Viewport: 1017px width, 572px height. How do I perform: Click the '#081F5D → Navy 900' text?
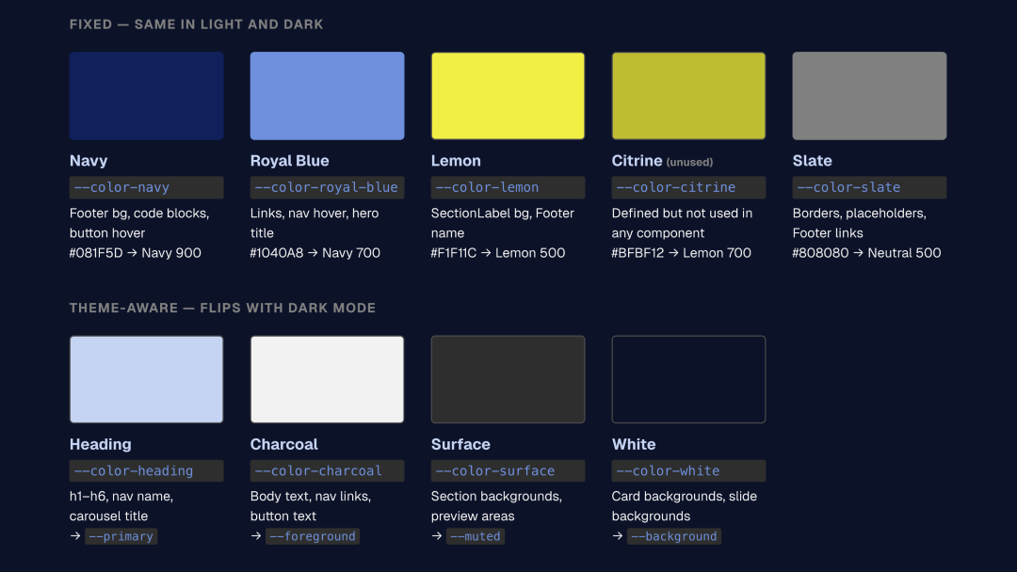[x=136, y=253]
